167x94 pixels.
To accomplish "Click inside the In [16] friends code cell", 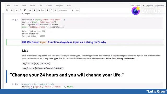I will point(92,86).
